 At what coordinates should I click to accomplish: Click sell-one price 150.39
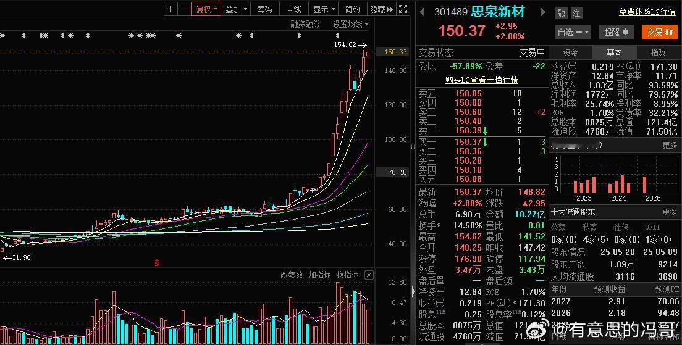click(x=468, y=130)
